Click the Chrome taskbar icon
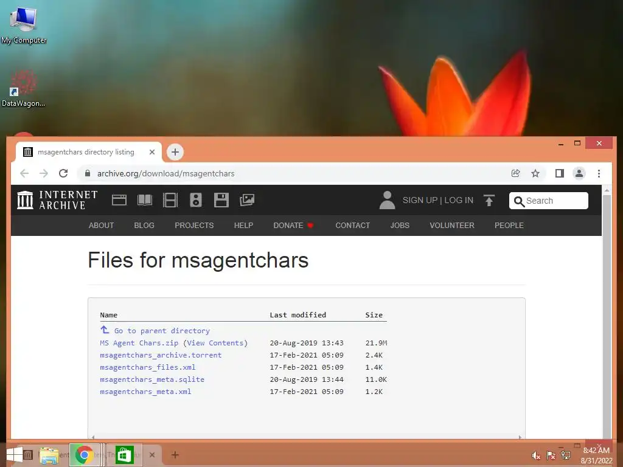The width and height of the screenshot is (623, 467). click(x=84, y=455)
